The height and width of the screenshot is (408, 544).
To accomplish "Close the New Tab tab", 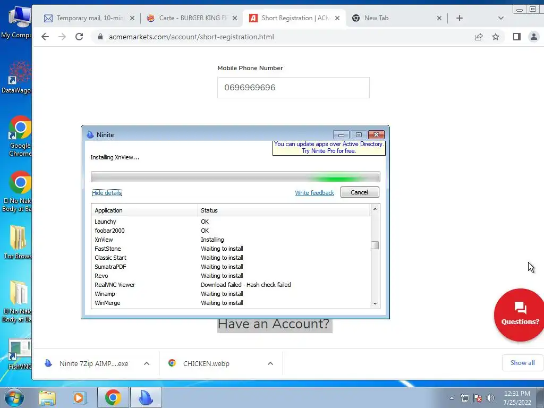I will pos(439,18).
